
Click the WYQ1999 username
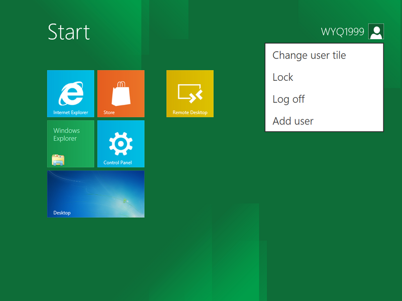pyautogui.click(x=342, y=32)
